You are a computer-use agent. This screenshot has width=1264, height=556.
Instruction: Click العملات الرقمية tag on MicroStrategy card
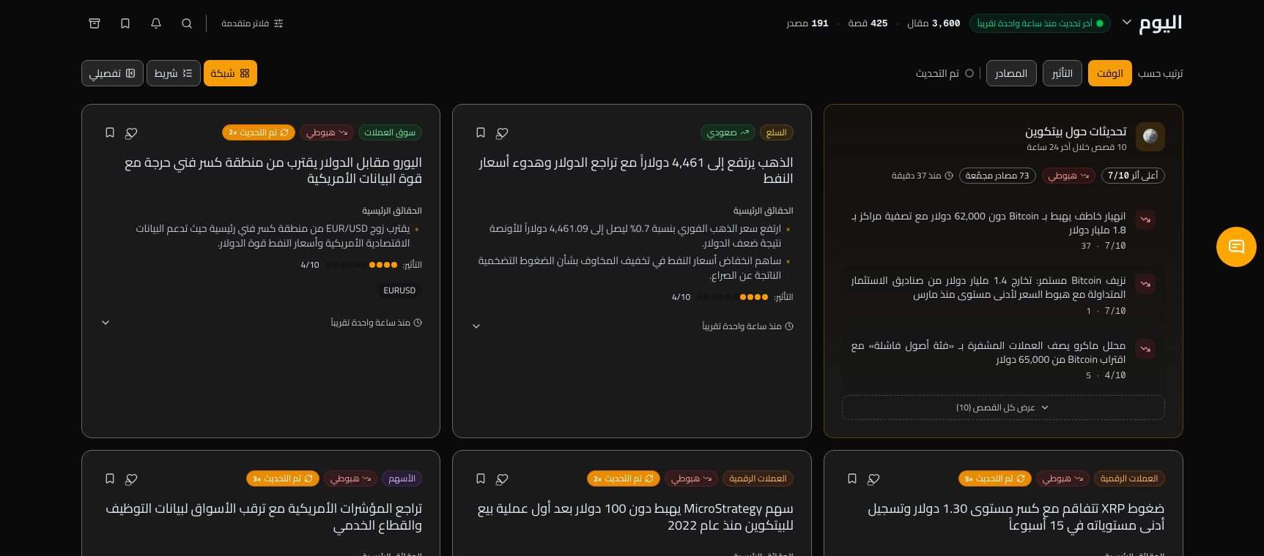[x=758, y=478]
